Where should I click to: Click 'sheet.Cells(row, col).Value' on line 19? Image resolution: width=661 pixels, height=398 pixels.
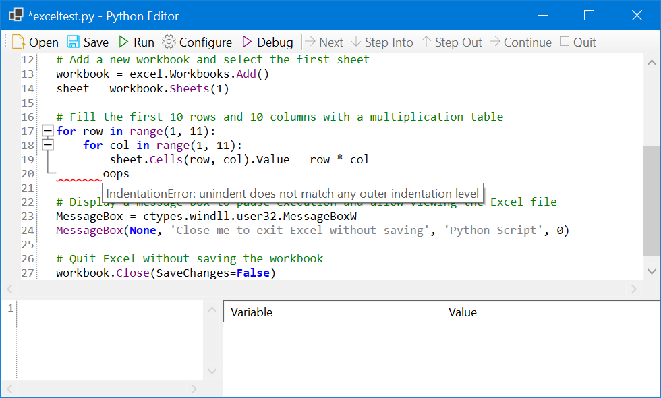(x=200, y=159)
